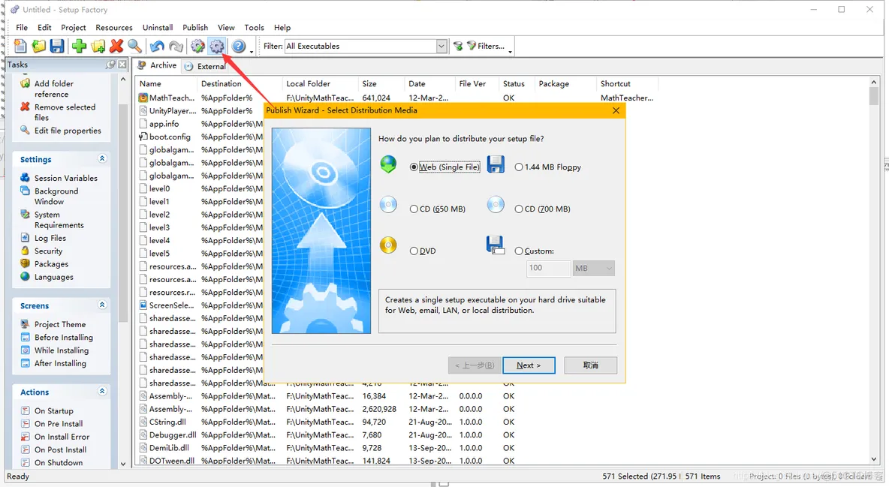Image resolution: width=889 pixels, height=487 pixels.
Task: Open the File menu
Action: tap(22, 27)
